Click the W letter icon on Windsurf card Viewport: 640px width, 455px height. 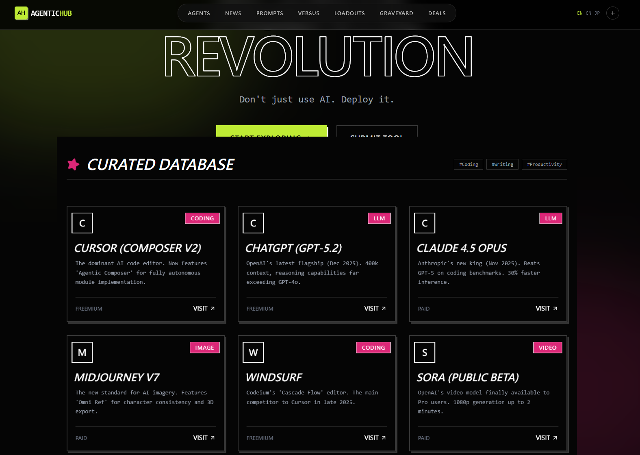[253, 352]
